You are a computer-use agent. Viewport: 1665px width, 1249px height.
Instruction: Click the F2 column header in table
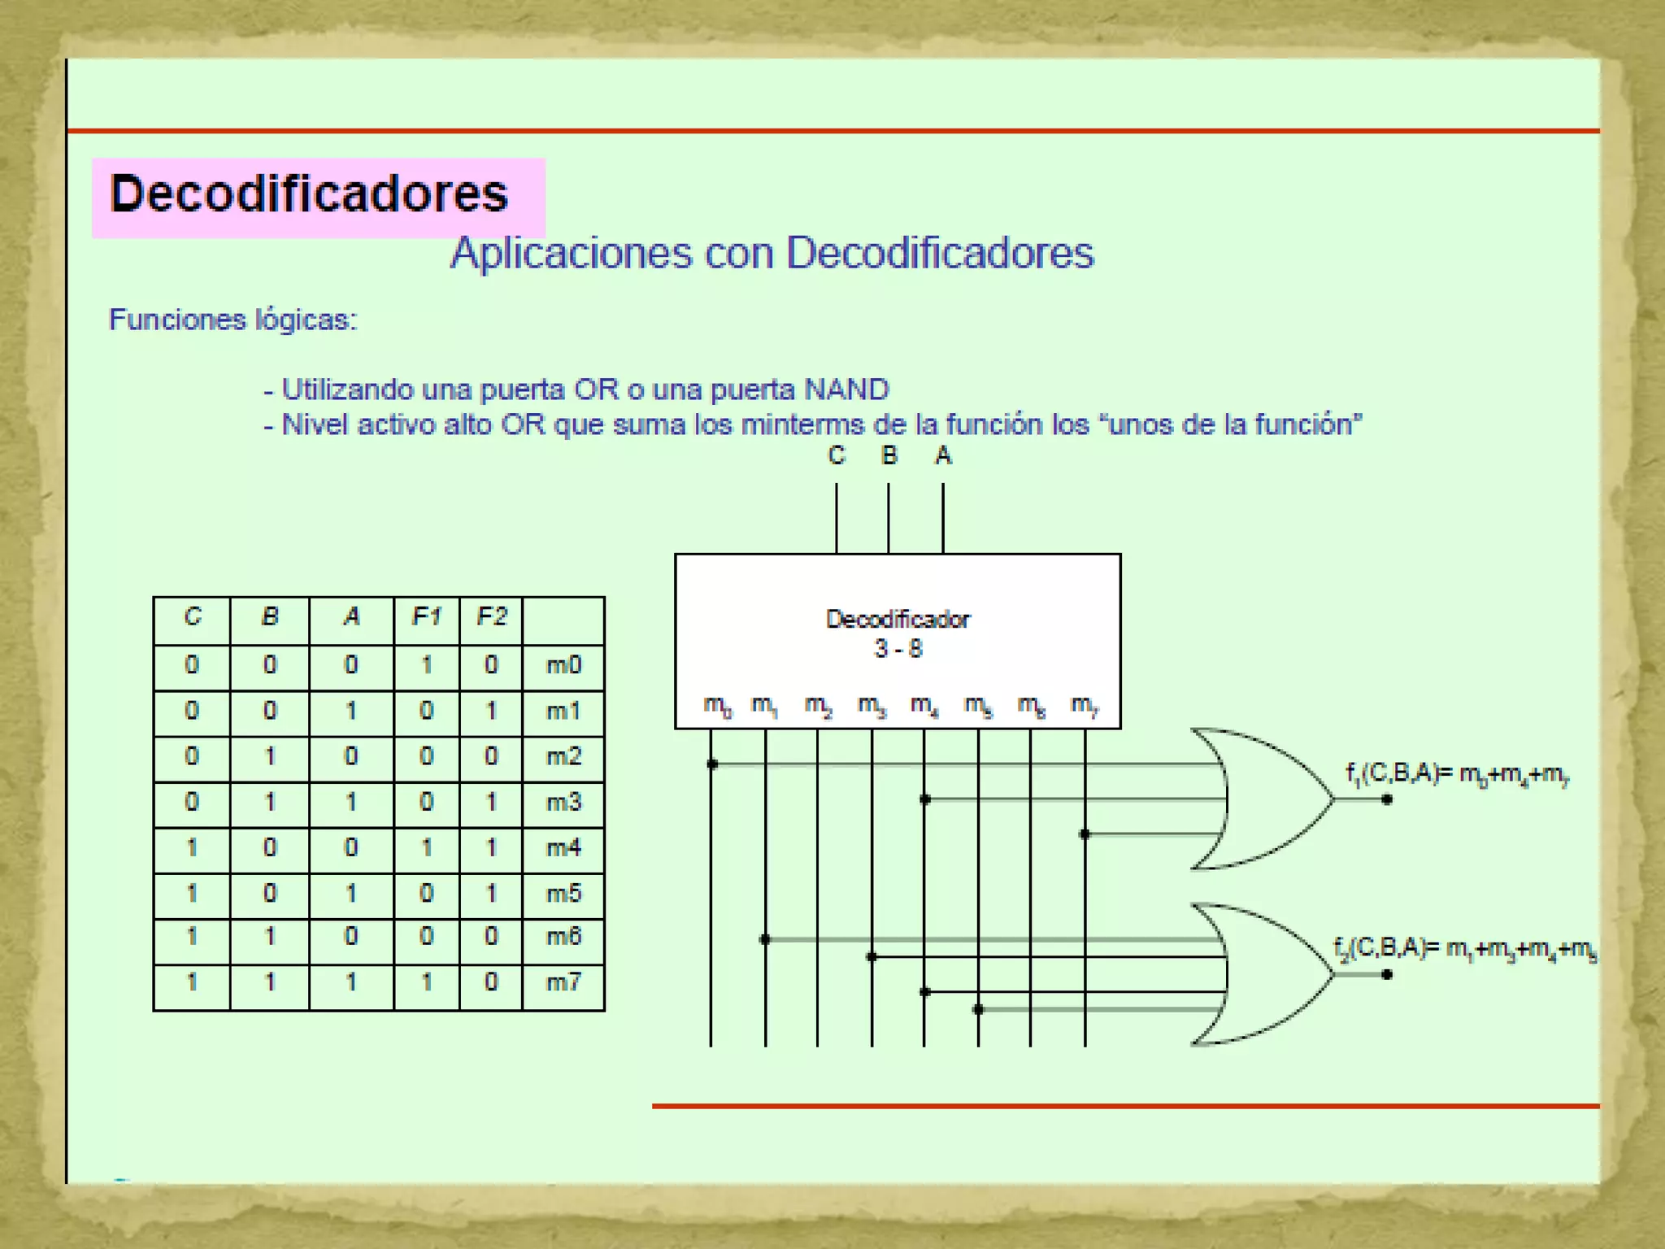pyautogui.click(x=491, y=617)
